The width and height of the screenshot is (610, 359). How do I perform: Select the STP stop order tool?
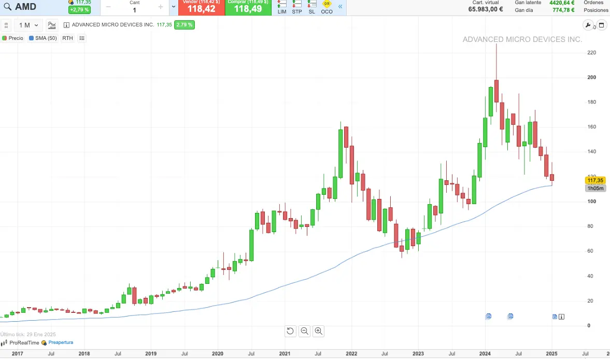297,7
